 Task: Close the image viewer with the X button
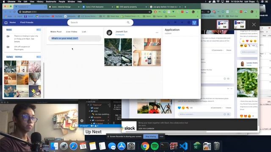tap(254, 24)
